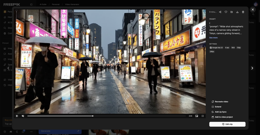Like the video with the heart icon
Image resolution: width=260 pixels, height=135 pixels.
pyautogui.click(x=226, y=12)
